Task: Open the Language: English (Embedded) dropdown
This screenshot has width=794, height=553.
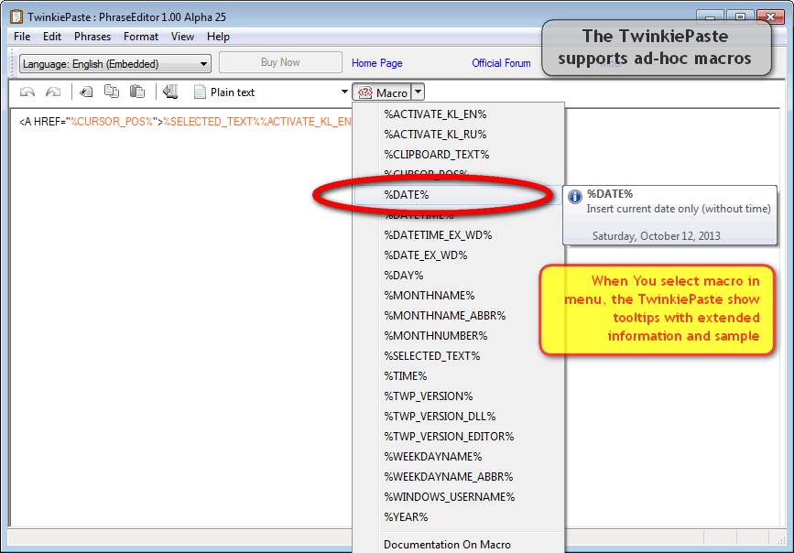Action: [x=115, y=64]
